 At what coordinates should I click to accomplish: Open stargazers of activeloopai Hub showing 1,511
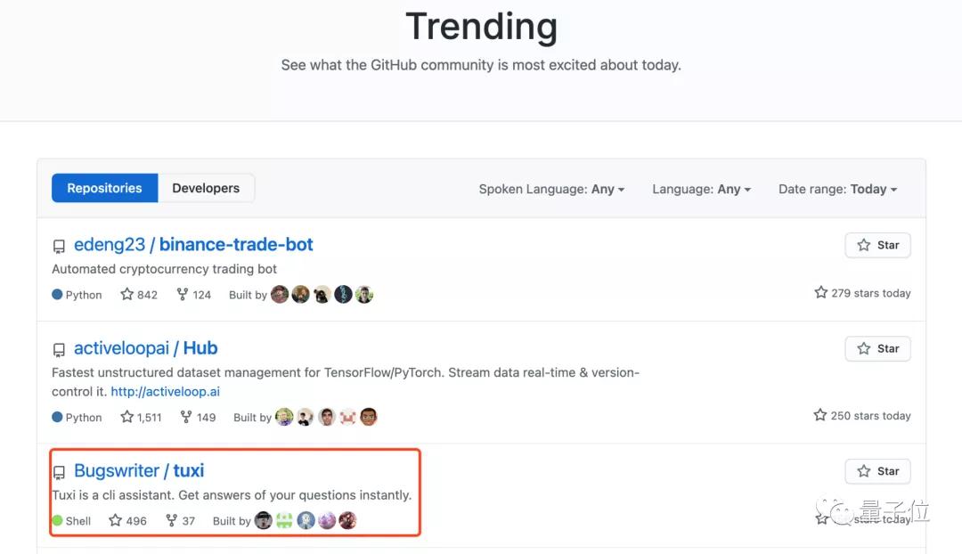point(141,417)
